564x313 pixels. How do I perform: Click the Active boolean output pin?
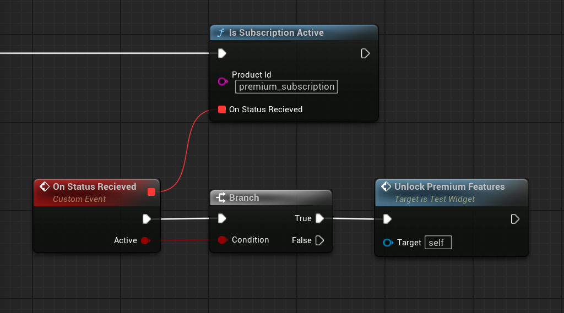pyautogui.click(x=145, y=240)
